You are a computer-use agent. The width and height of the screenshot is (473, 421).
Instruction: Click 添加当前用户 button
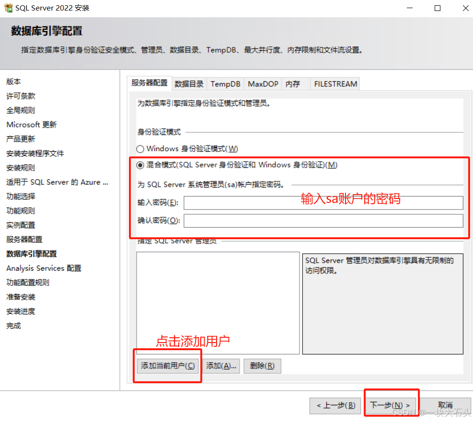(168, 366)
